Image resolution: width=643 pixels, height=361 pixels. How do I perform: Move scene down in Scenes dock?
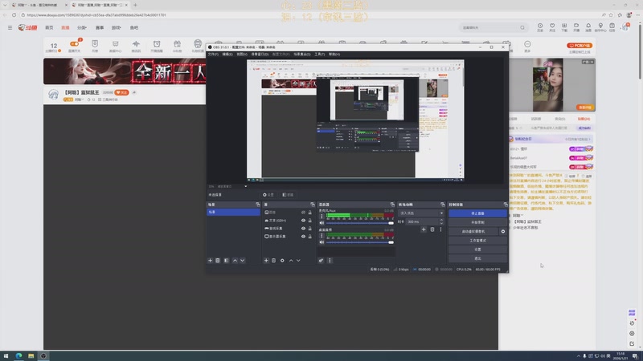pos(243,260)
